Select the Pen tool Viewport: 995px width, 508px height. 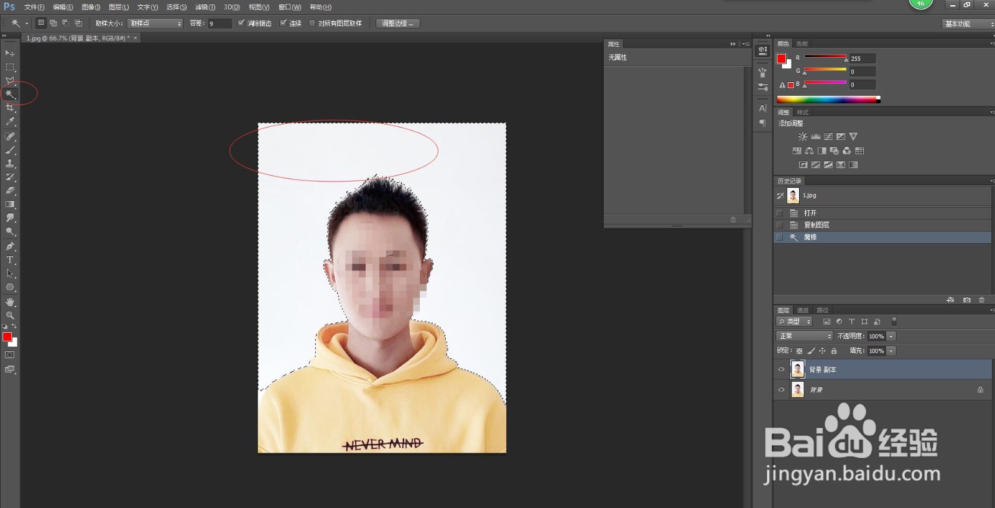coord(10,246)
